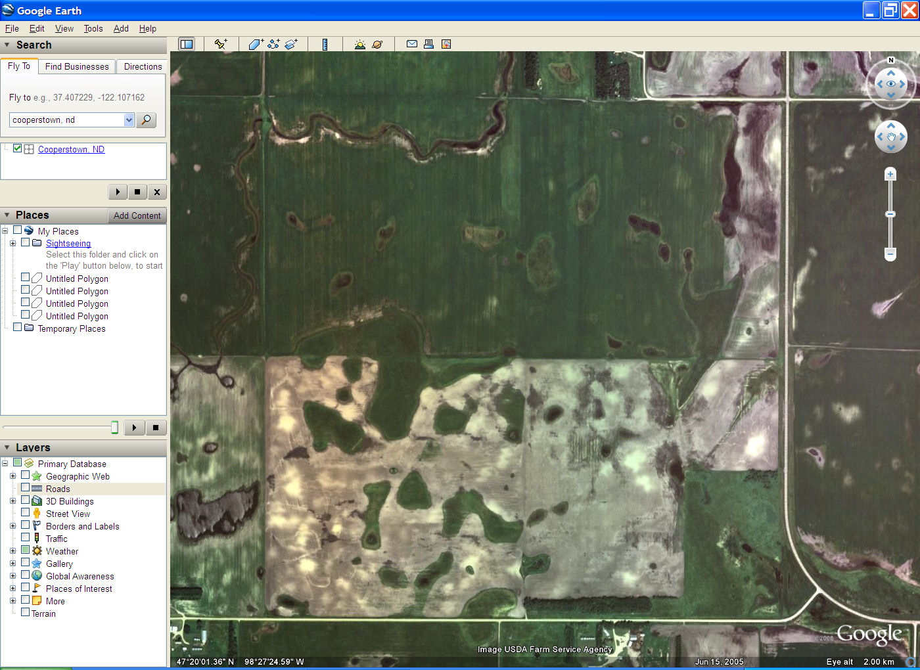The width and height of the screenshot is (920, 670).
Task: Expand the Borders and Labels node
Action: click(12, 525)
